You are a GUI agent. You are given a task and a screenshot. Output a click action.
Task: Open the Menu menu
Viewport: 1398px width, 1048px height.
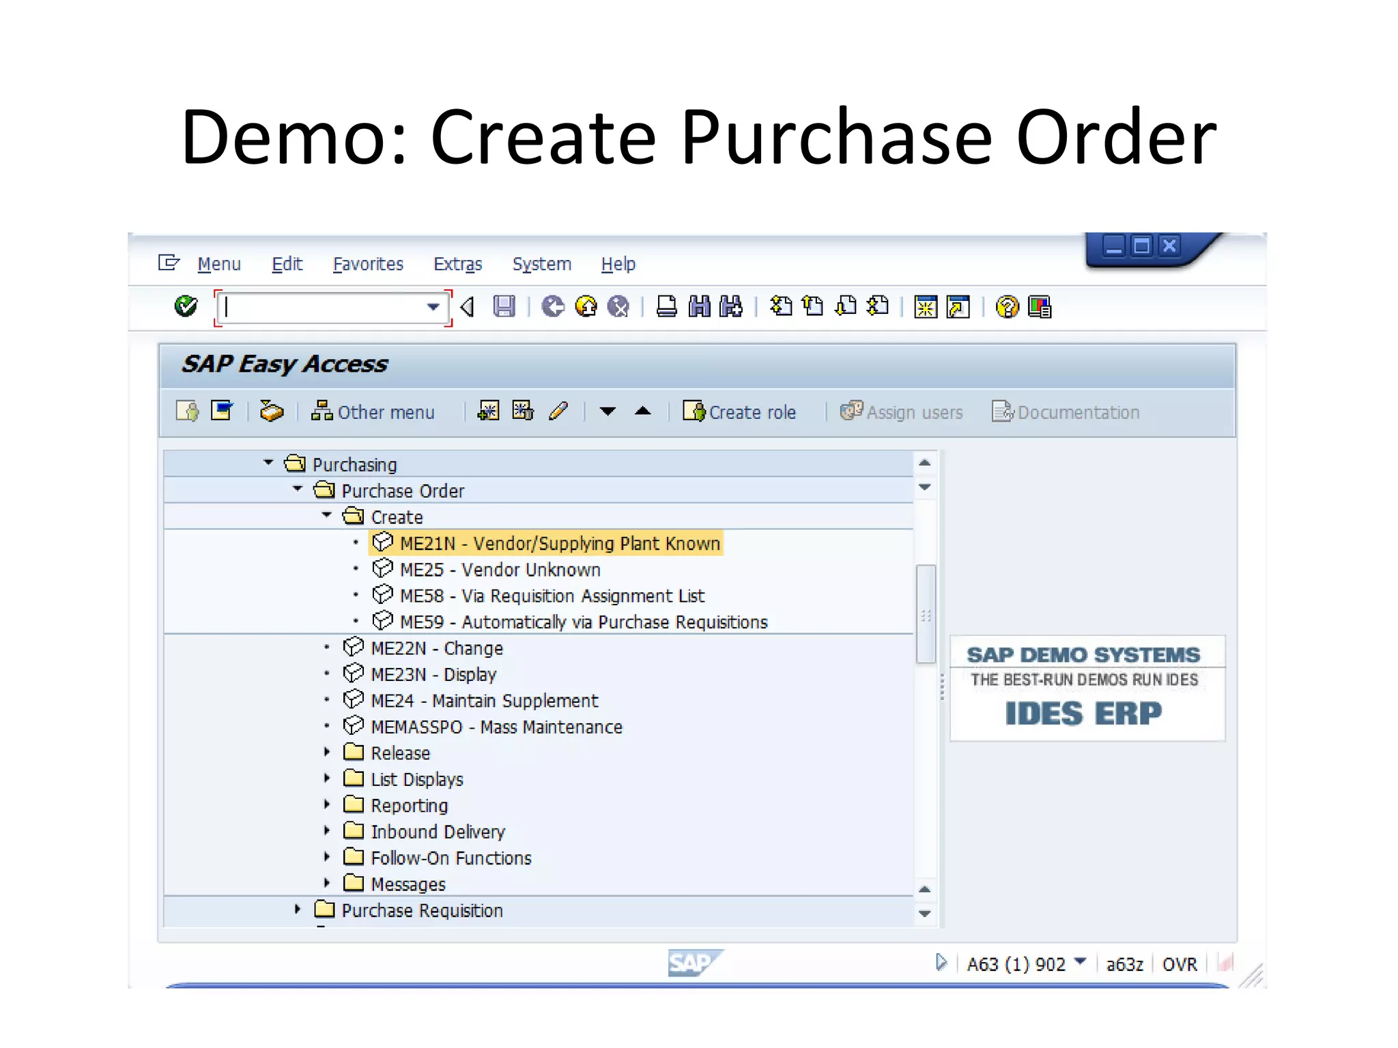(219, 264)
